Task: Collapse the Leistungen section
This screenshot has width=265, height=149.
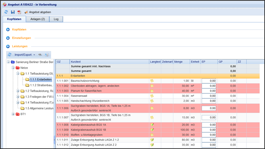Action: (x=8, y=46)
